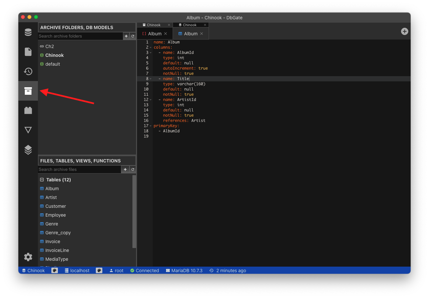The width and height of the screenshot is (429, 298).
Task: Add a new tab with the plus circle
Action: (x=405, y=31)
